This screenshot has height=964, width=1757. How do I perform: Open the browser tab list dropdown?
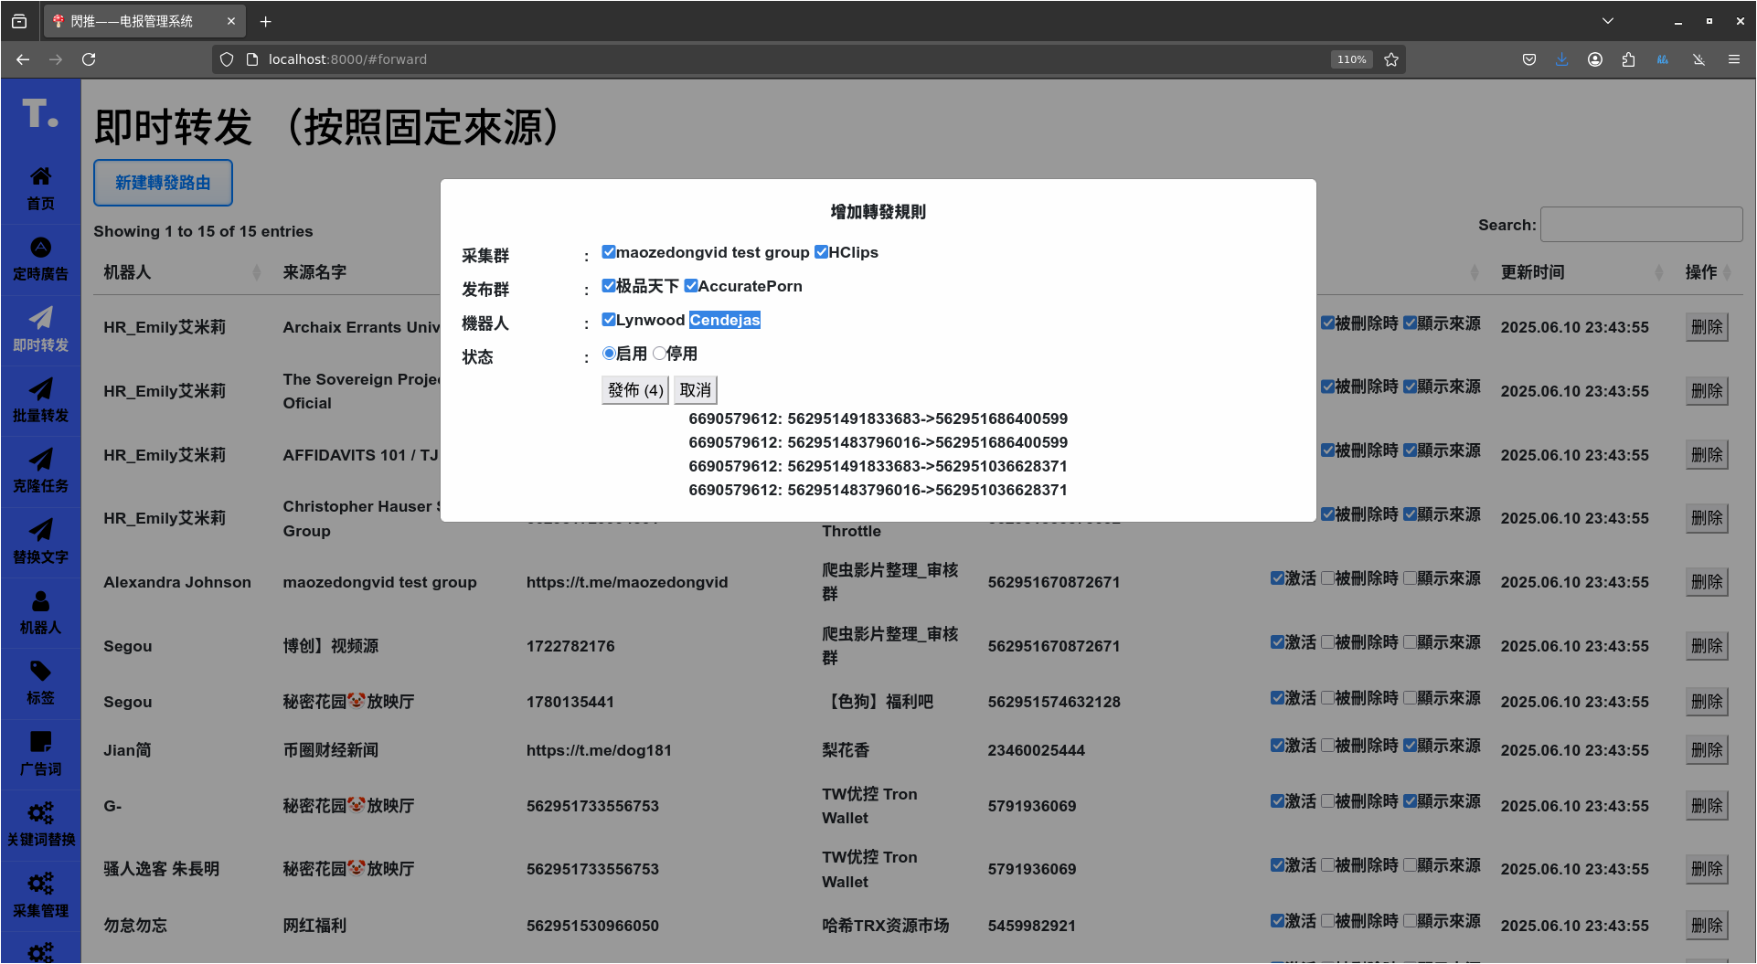coord(1607,21)
